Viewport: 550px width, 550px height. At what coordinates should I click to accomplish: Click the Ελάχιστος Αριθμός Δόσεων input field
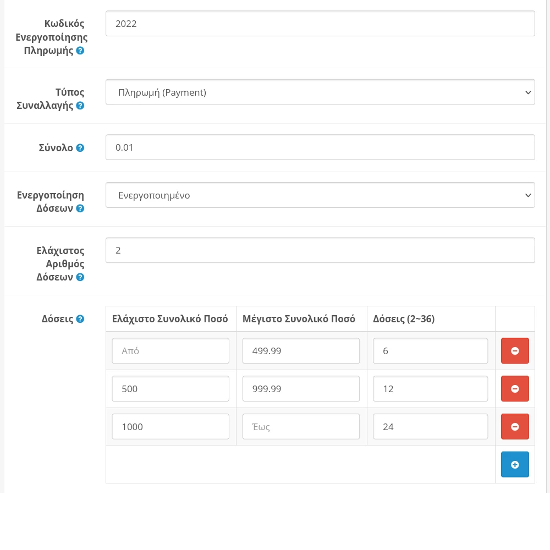point(320,250)
